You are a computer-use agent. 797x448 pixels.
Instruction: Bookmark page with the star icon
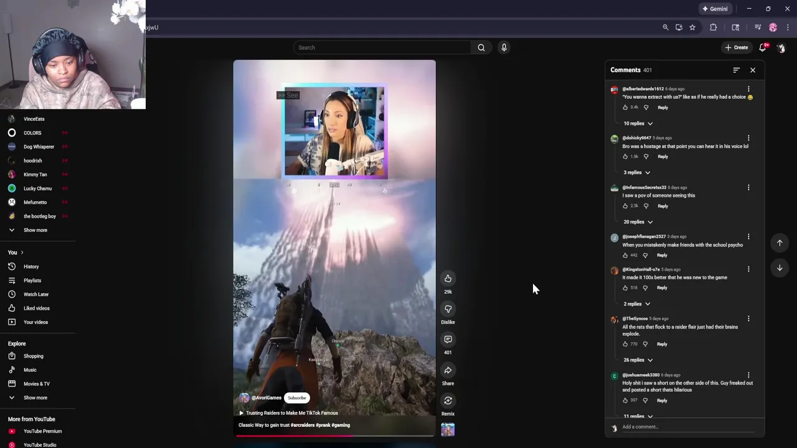tap(692, 27)
